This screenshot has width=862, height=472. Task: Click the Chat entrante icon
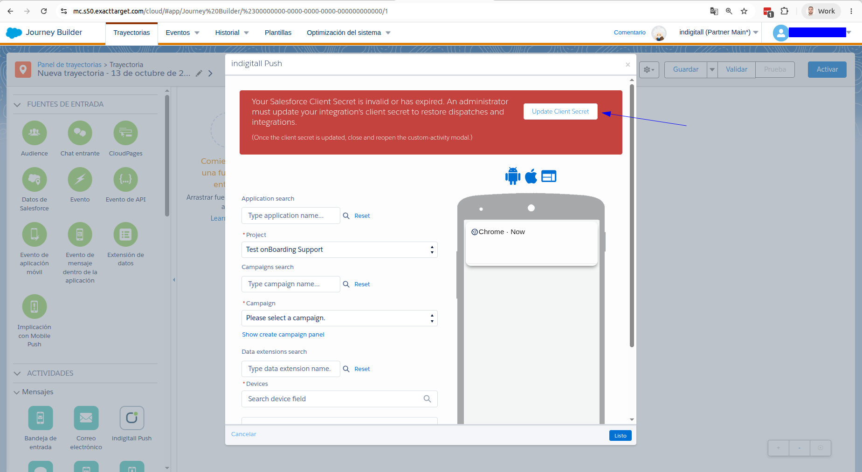pos(80,133)
